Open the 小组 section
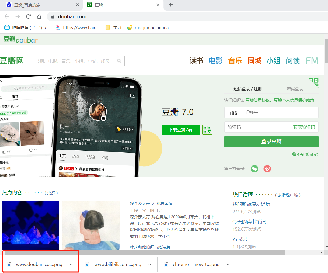 pos(274,61)
